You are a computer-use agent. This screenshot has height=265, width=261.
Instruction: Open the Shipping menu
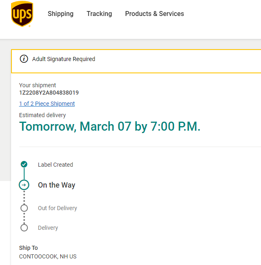(x=61, y=14)
